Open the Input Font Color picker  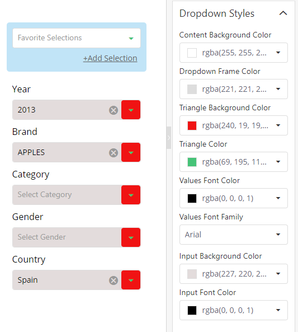pos(234,310)
